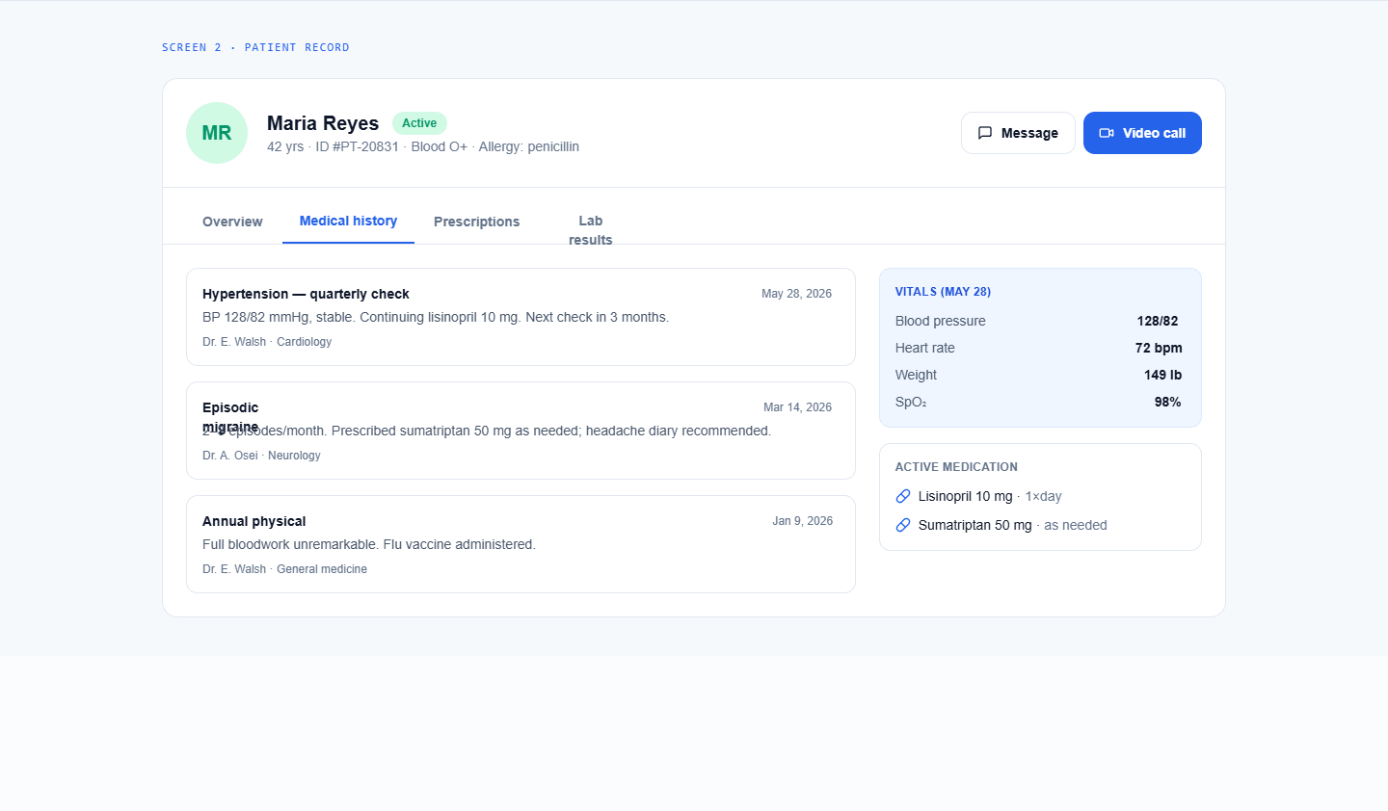This screenshot has height=811, width=1388.
Task: Click the SCREEN 2 · PATIENT RECORD label
Action: (255, 47)
